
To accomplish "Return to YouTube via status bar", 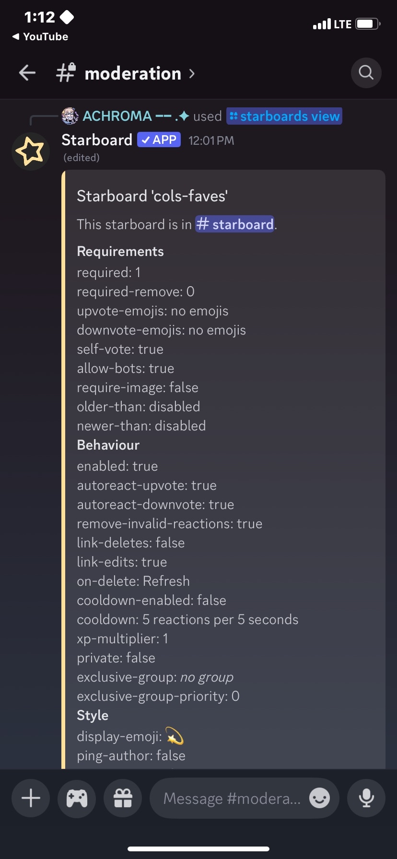I will point(40,36).
